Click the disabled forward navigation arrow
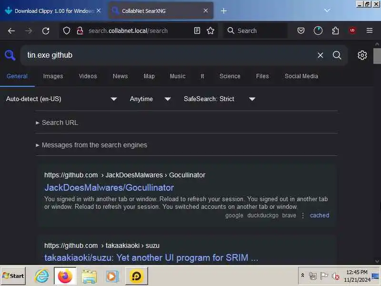 click(29, 31)
